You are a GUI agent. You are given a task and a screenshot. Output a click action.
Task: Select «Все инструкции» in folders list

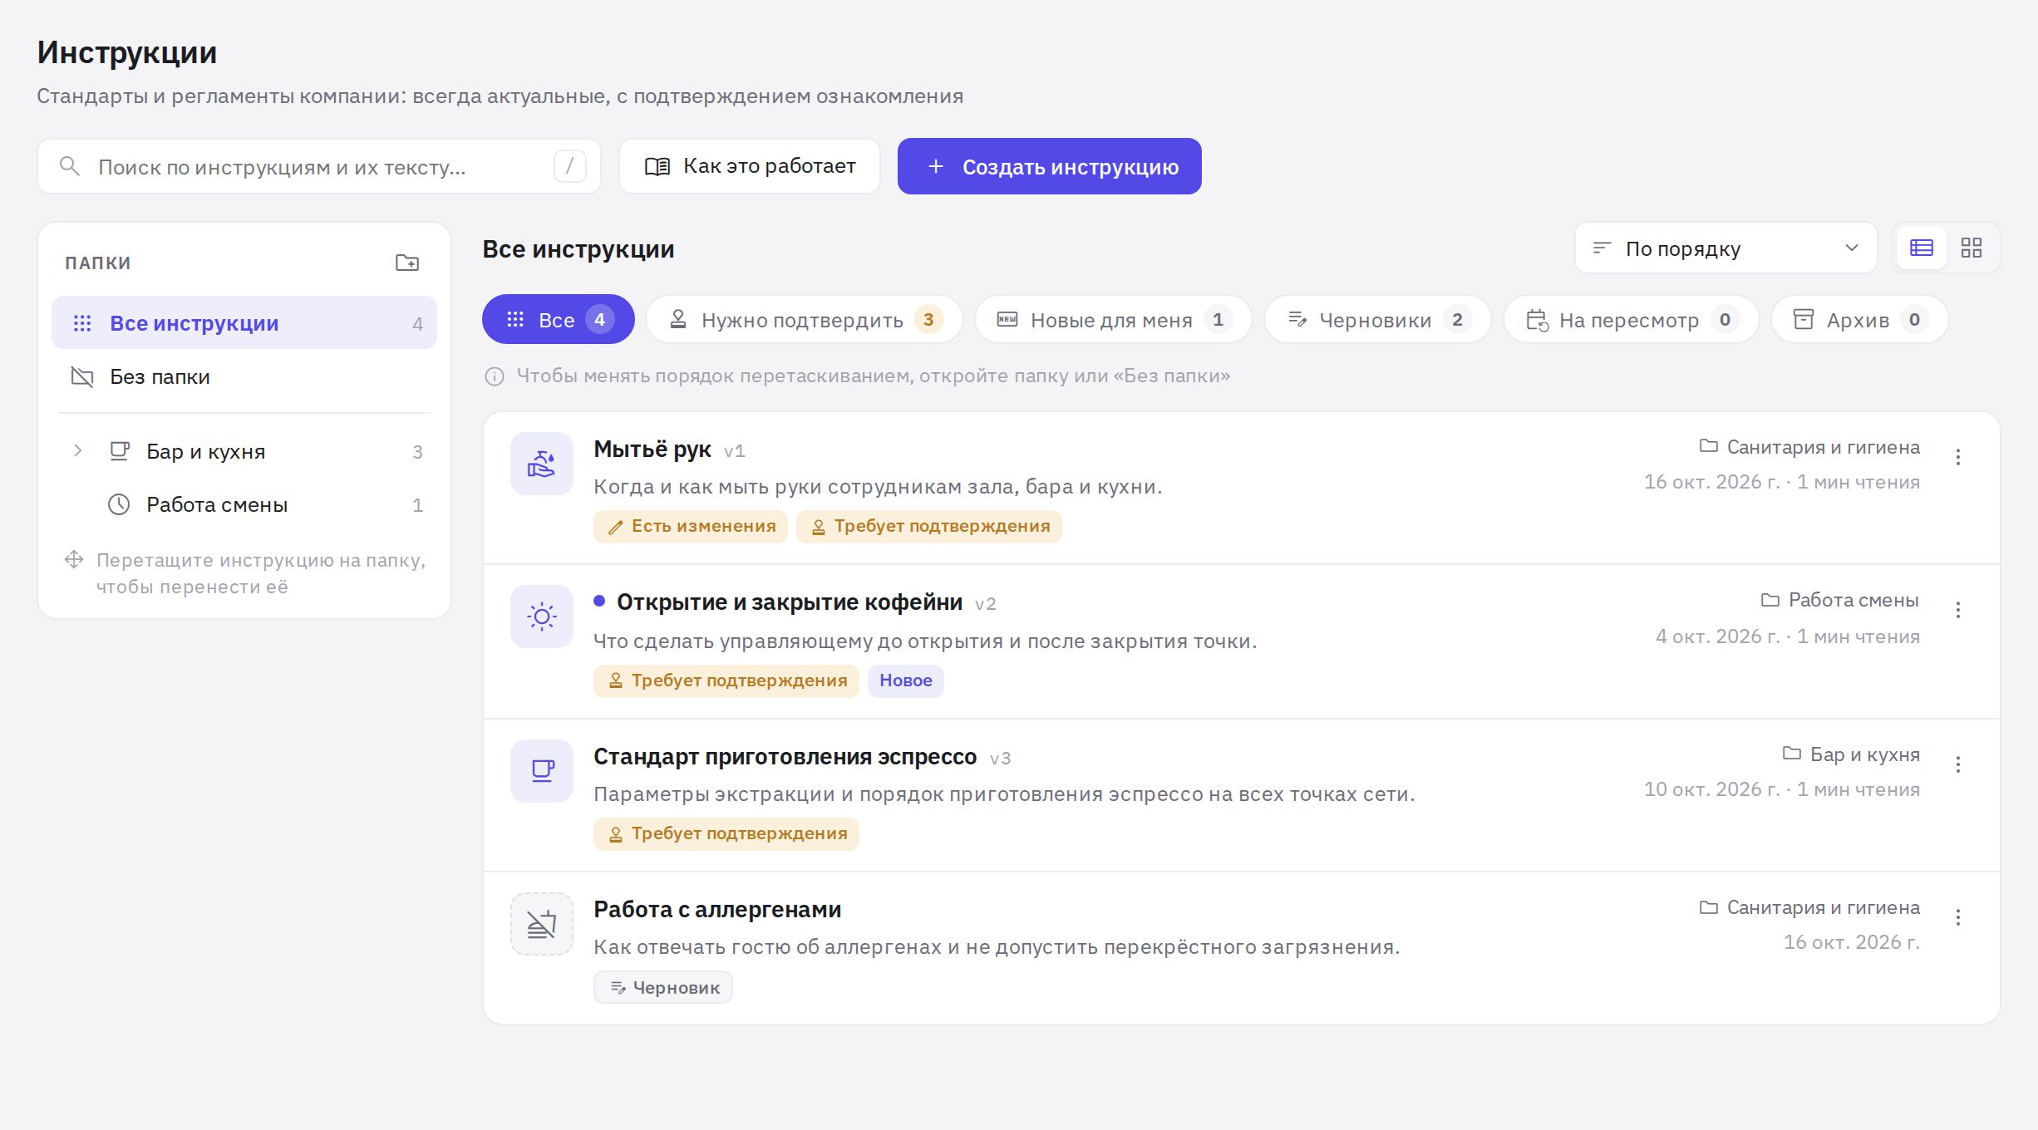tap(244, 323)
